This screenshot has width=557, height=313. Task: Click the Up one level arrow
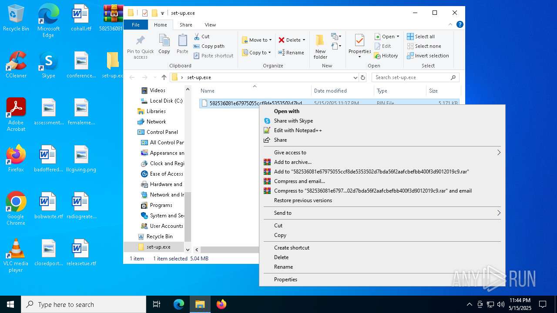pos(164,77)
